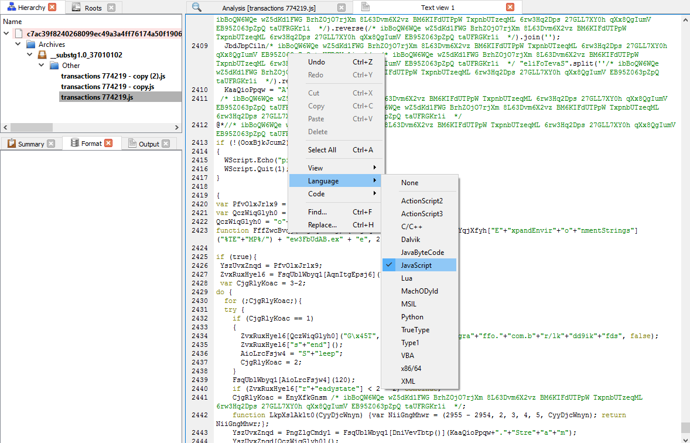Switch to the Hierarchy tab
The height and width of the screenshot is (443, 690).
(x=33, y=7)
